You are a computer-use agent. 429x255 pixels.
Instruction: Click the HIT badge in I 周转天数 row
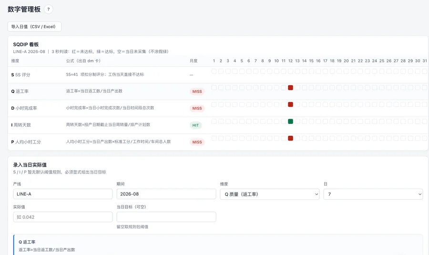195,125
